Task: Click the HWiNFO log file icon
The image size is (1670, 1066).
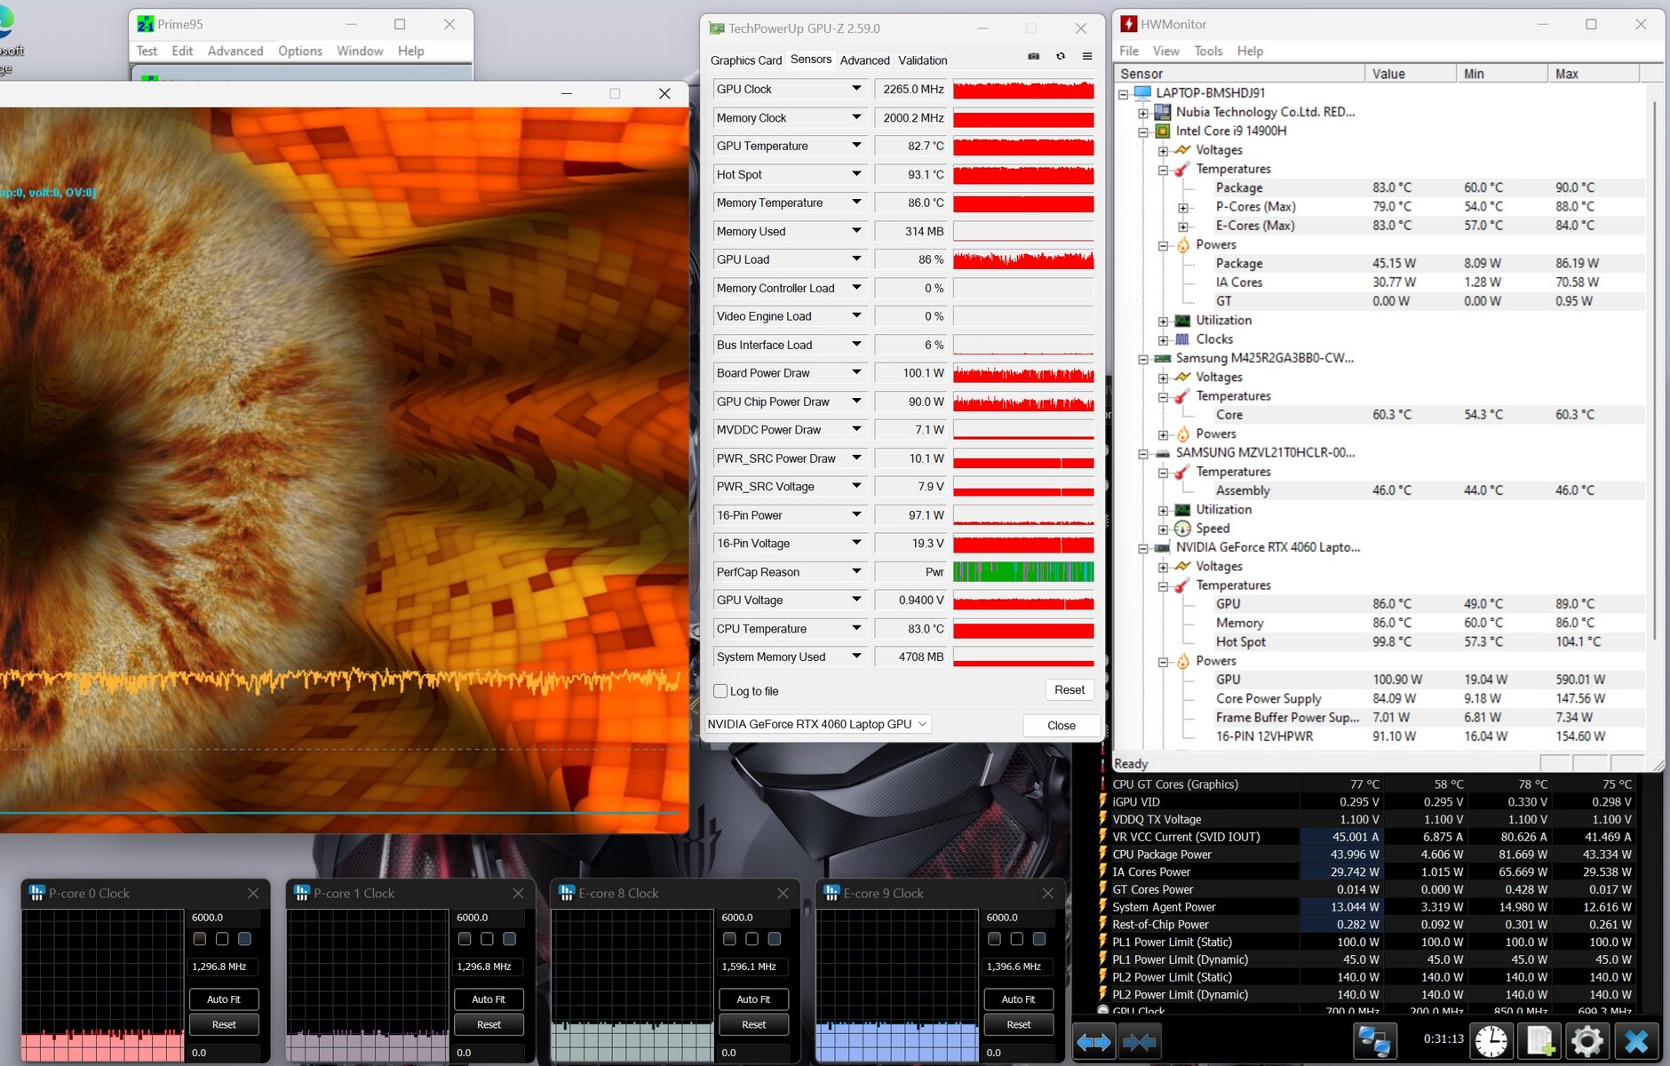Action: [1540, 1041]
